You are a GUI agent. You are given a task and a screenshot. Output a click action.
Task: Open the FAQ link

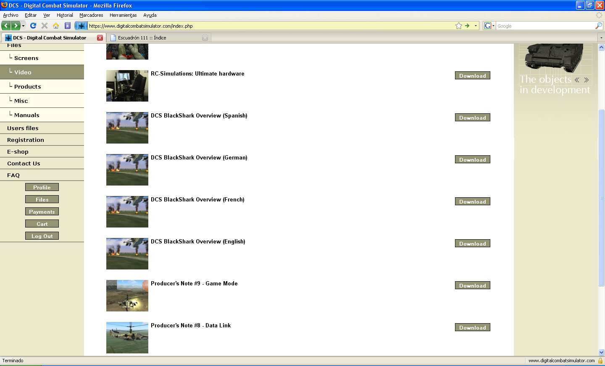click(x=13, y=175)
